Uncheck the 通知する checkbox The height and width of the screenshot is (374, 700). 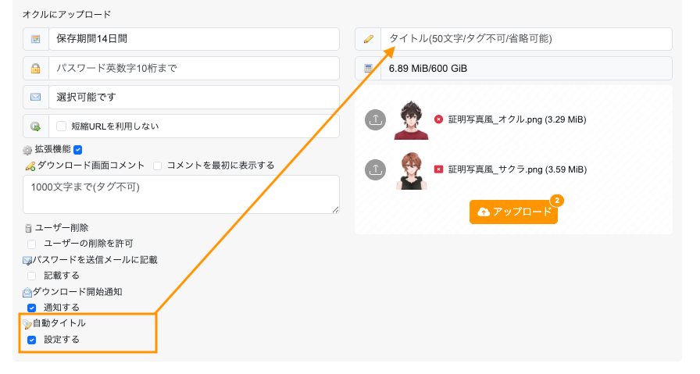(32, 308)
